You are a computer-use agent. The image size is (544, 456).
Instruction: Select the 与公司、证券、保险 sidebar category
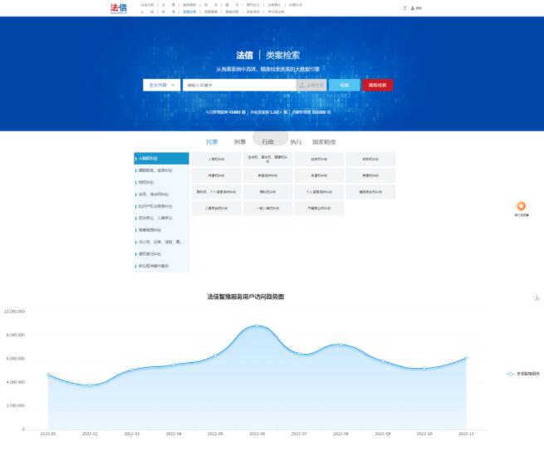coord(162,242)
